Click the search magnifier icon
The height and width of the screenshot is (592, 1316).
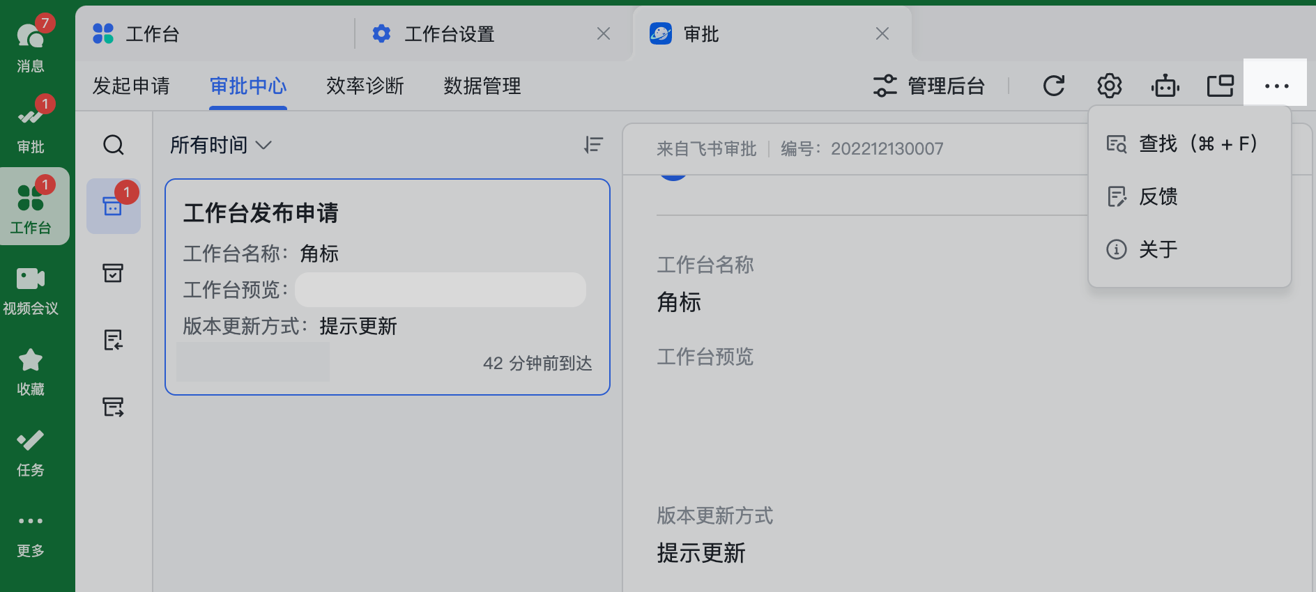point(114,145)
